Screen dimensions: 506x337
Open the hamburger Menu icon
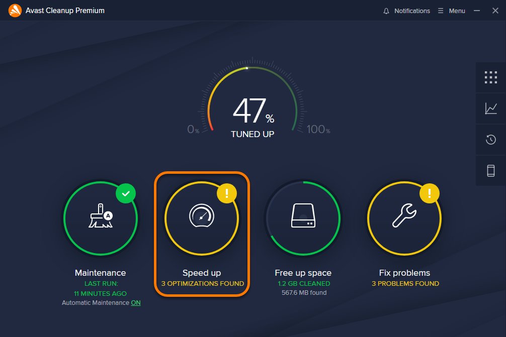point(441,11)
